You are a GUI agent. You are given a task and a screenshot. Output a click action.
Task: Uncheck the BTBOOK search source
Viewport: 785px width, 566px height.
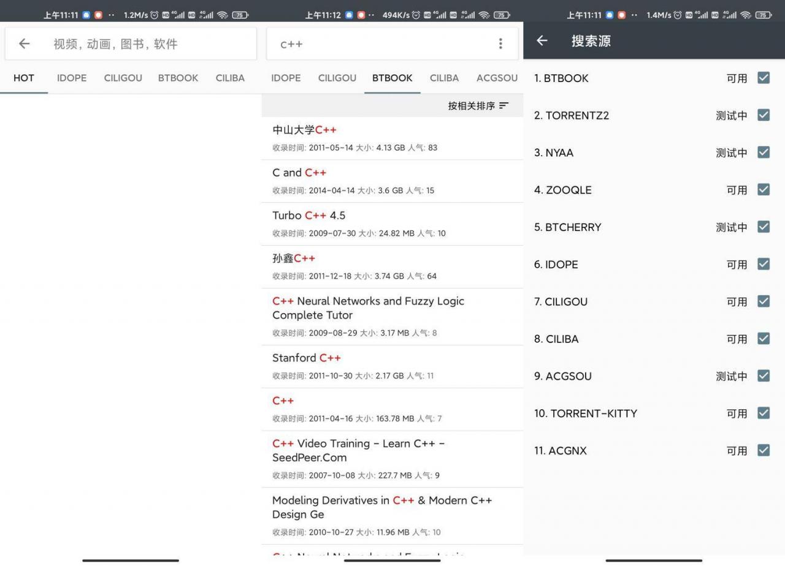pos(764,78)
